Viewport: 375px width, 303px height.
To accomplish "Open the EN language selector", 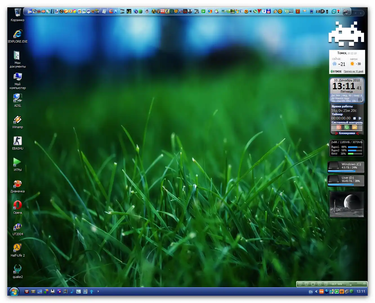I will pyautogui.click(x=311, y=292).
